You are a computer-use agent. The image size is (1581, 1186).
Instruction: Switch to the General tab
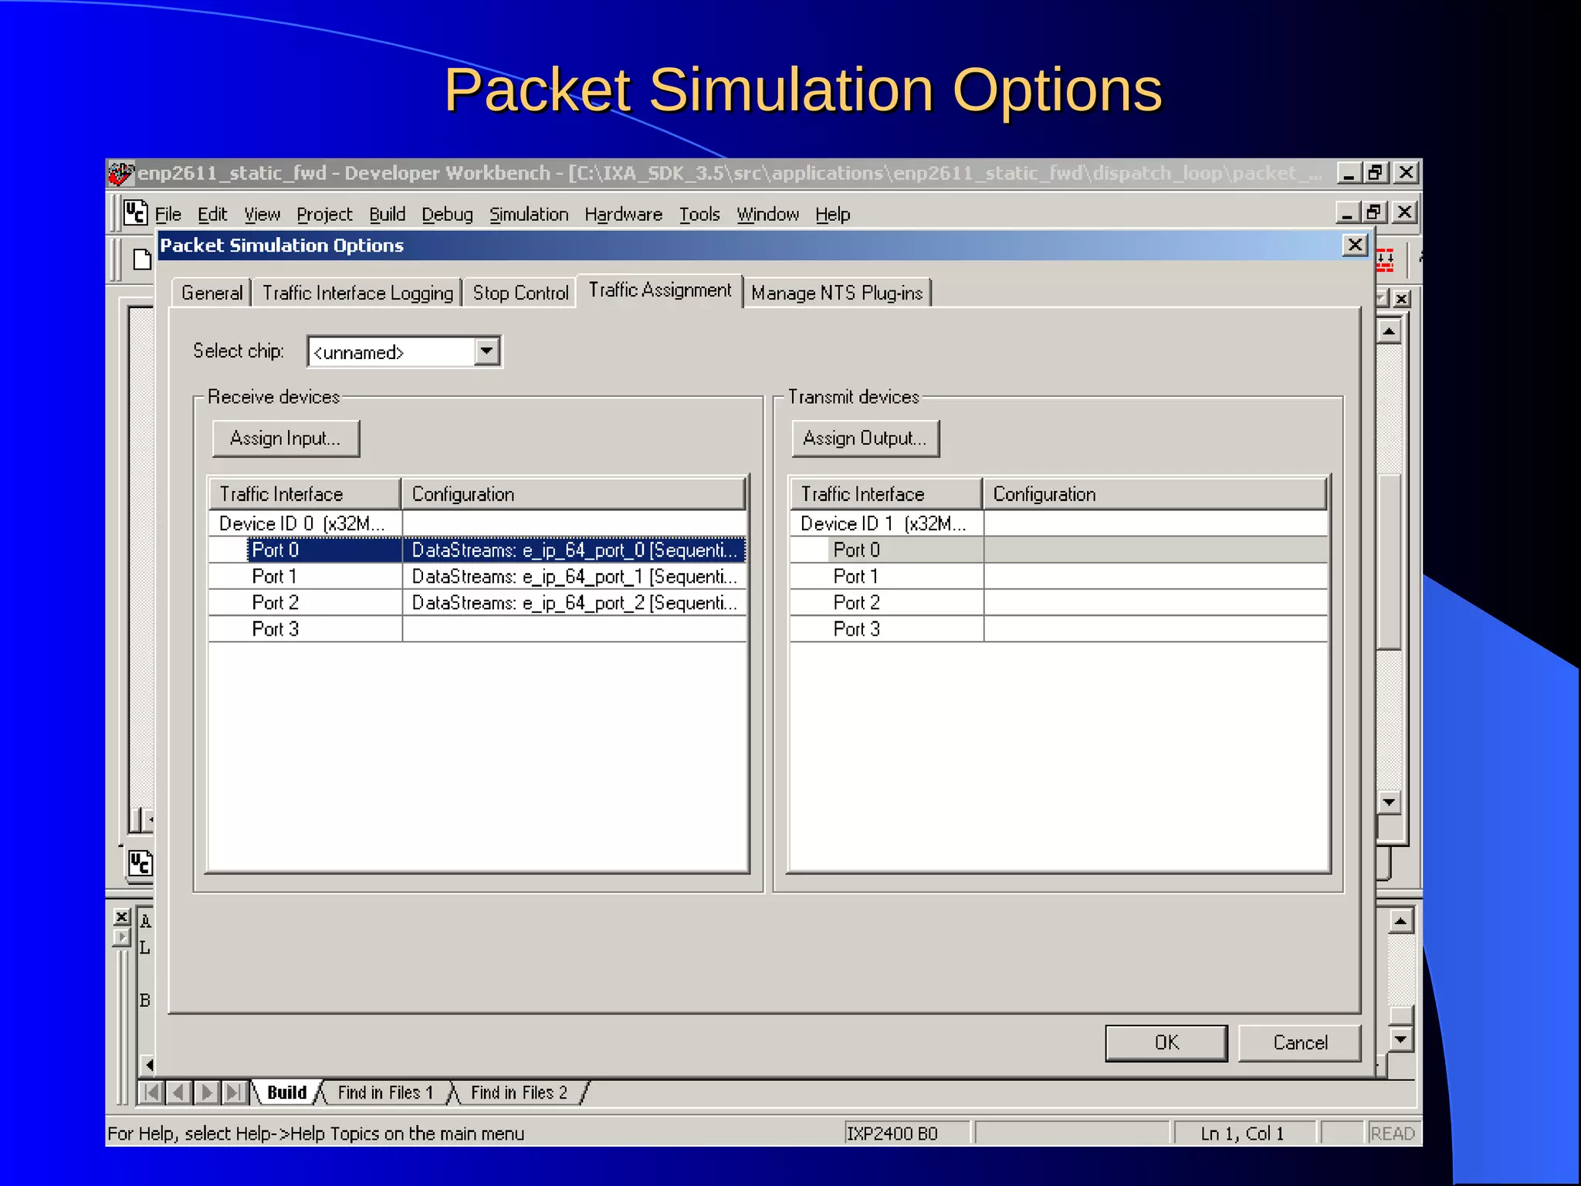[x=212, y=293]
